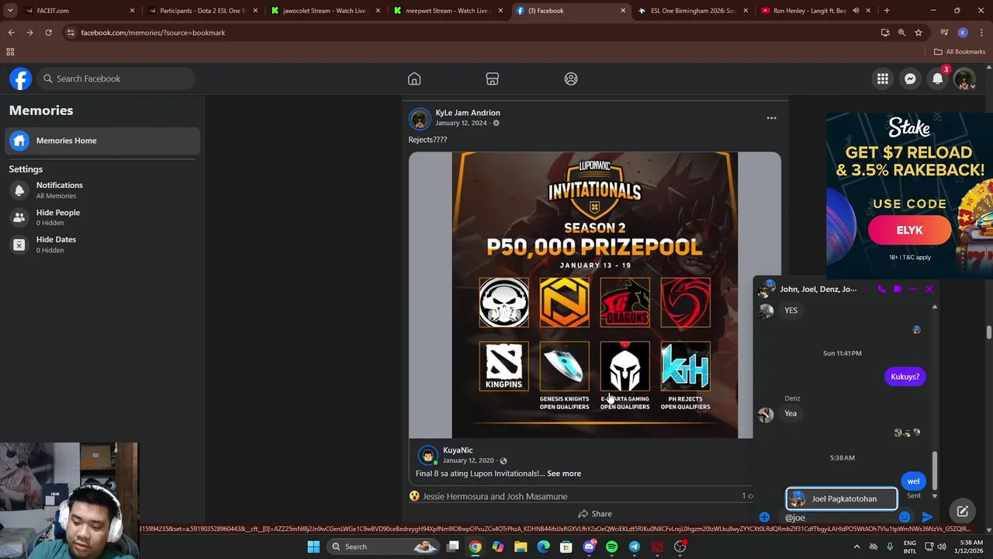This screenshot has height=559, width=993.
Task: Open the Facebook menu grid icon
Action: tap(883, 78)
